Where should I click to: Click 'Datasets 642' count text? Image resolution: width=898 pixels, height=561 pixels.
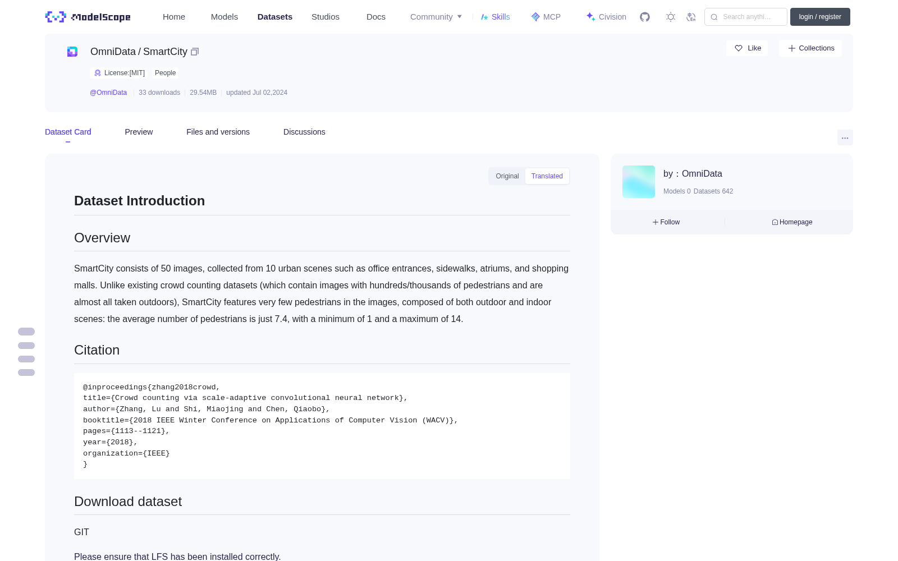point(713,191)
